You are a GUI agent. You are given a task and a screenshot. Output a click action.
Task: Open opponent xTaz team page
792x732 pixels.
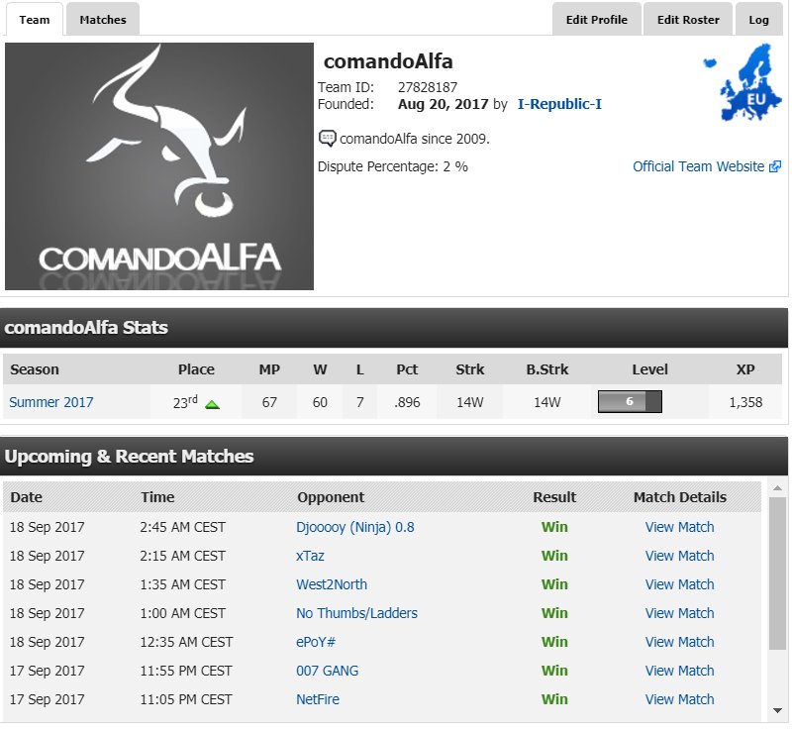coord(310,556)
